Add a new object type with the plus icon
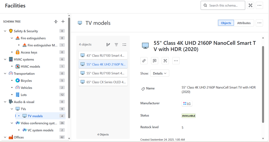Screen dimensions: 269x142 (x=63, y=21)
